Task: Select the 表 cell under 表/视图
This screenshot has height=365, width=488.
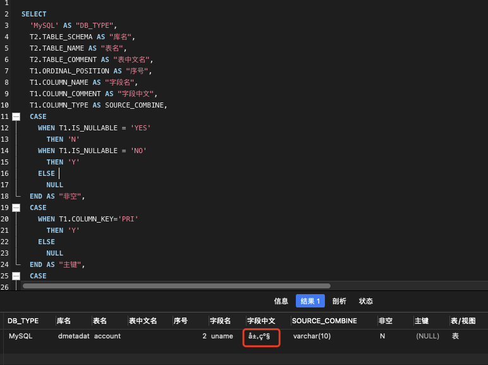Action: click(455, 336)
